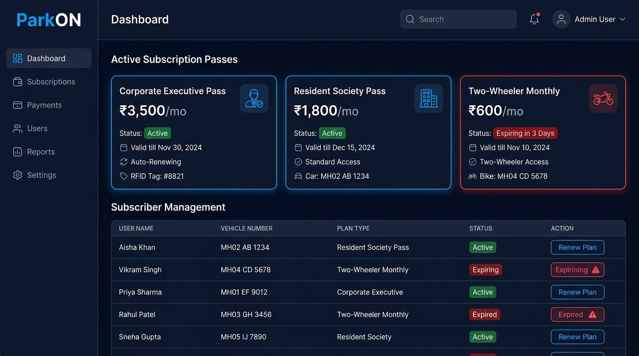Renew Plan for Priya Sharma
The image size is (639, 356).
click(x=578, y=292)
